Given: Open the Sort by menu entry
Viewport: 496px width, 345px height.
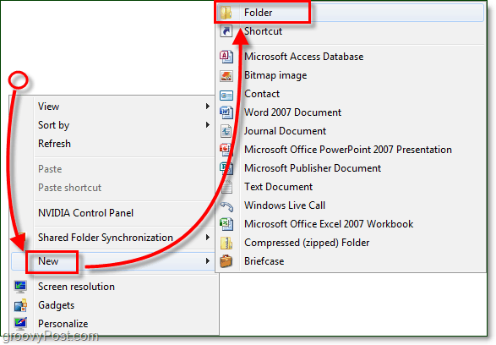Looking at the screenshot, I should click(x=113, y=125).
